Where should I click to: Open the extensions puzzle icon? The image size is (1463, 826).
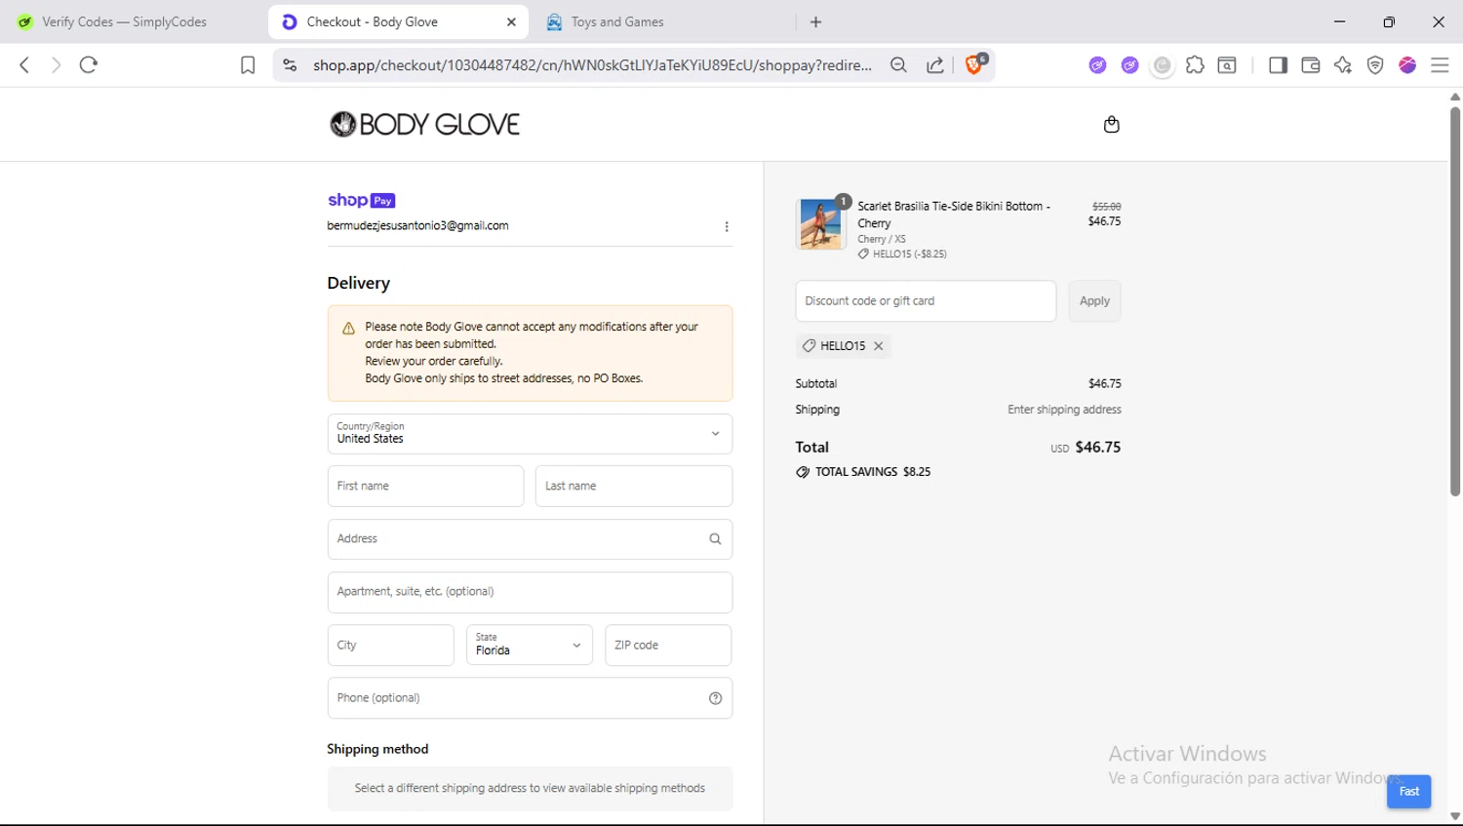pyautogui.click(x=1195, y=65)
